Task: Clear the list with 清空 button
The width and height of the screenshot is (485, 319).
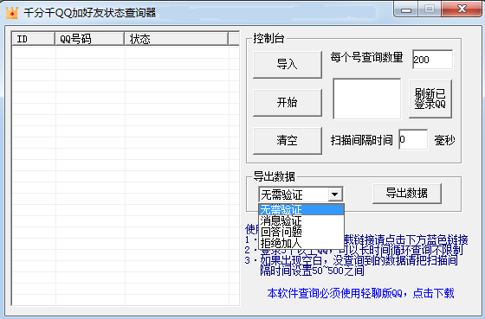Action: point(288,141)
